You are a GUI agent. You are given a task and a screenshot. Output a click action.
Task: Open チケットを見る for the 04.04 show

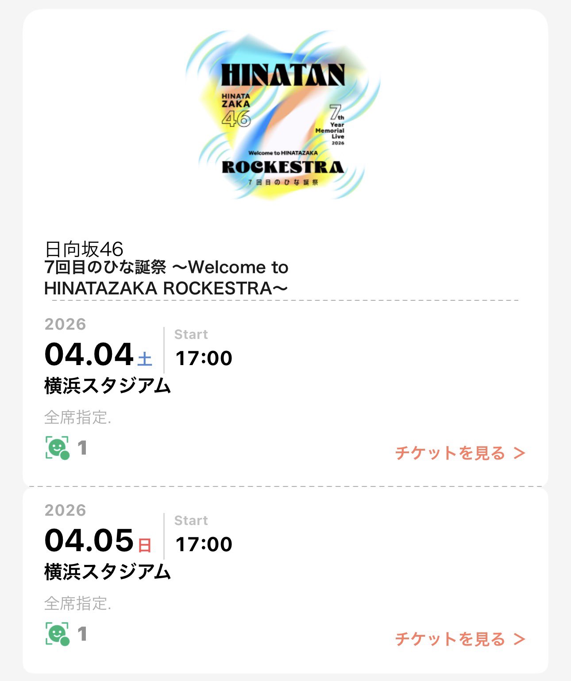[x=450, y=453]
